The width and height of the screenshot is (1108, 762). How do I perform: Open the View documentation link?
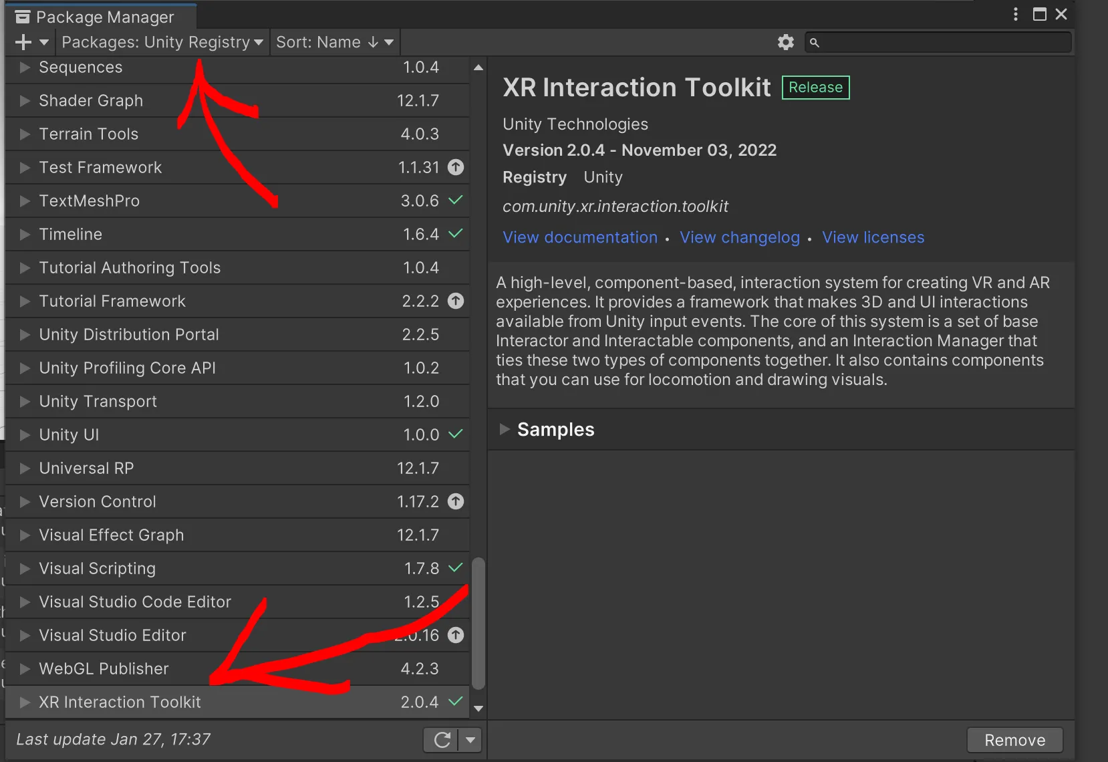(x=580, y=237)
